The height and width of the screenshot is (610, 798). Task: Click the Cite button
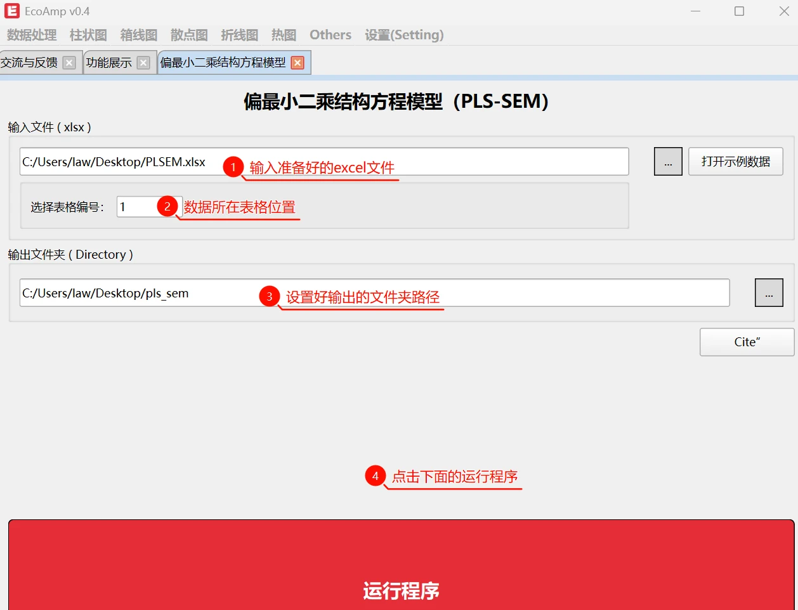click(747, 342)
